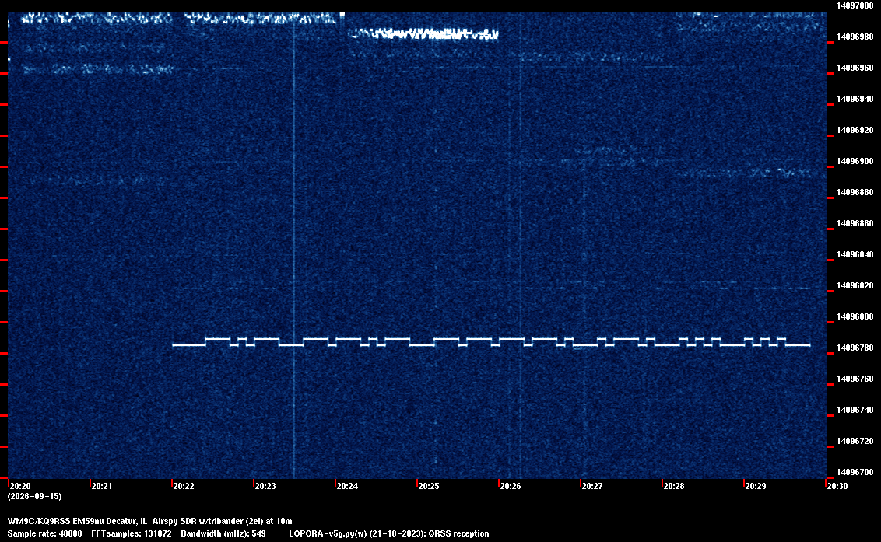Click the Bandwidth (mHz): 549 text
This screenshot has height=542, width=881.
(x=223, y=533)
